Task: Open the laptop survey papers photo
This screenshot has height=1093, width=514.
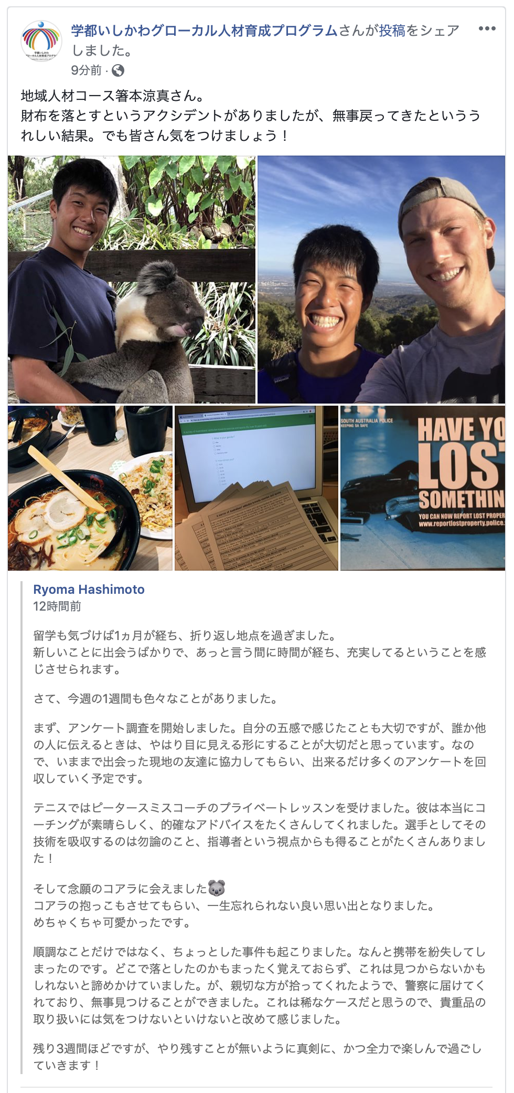Action: (x=256, y=488)
